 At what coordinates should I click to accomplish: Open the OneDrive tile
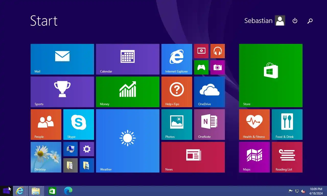[x=209, y=92]
